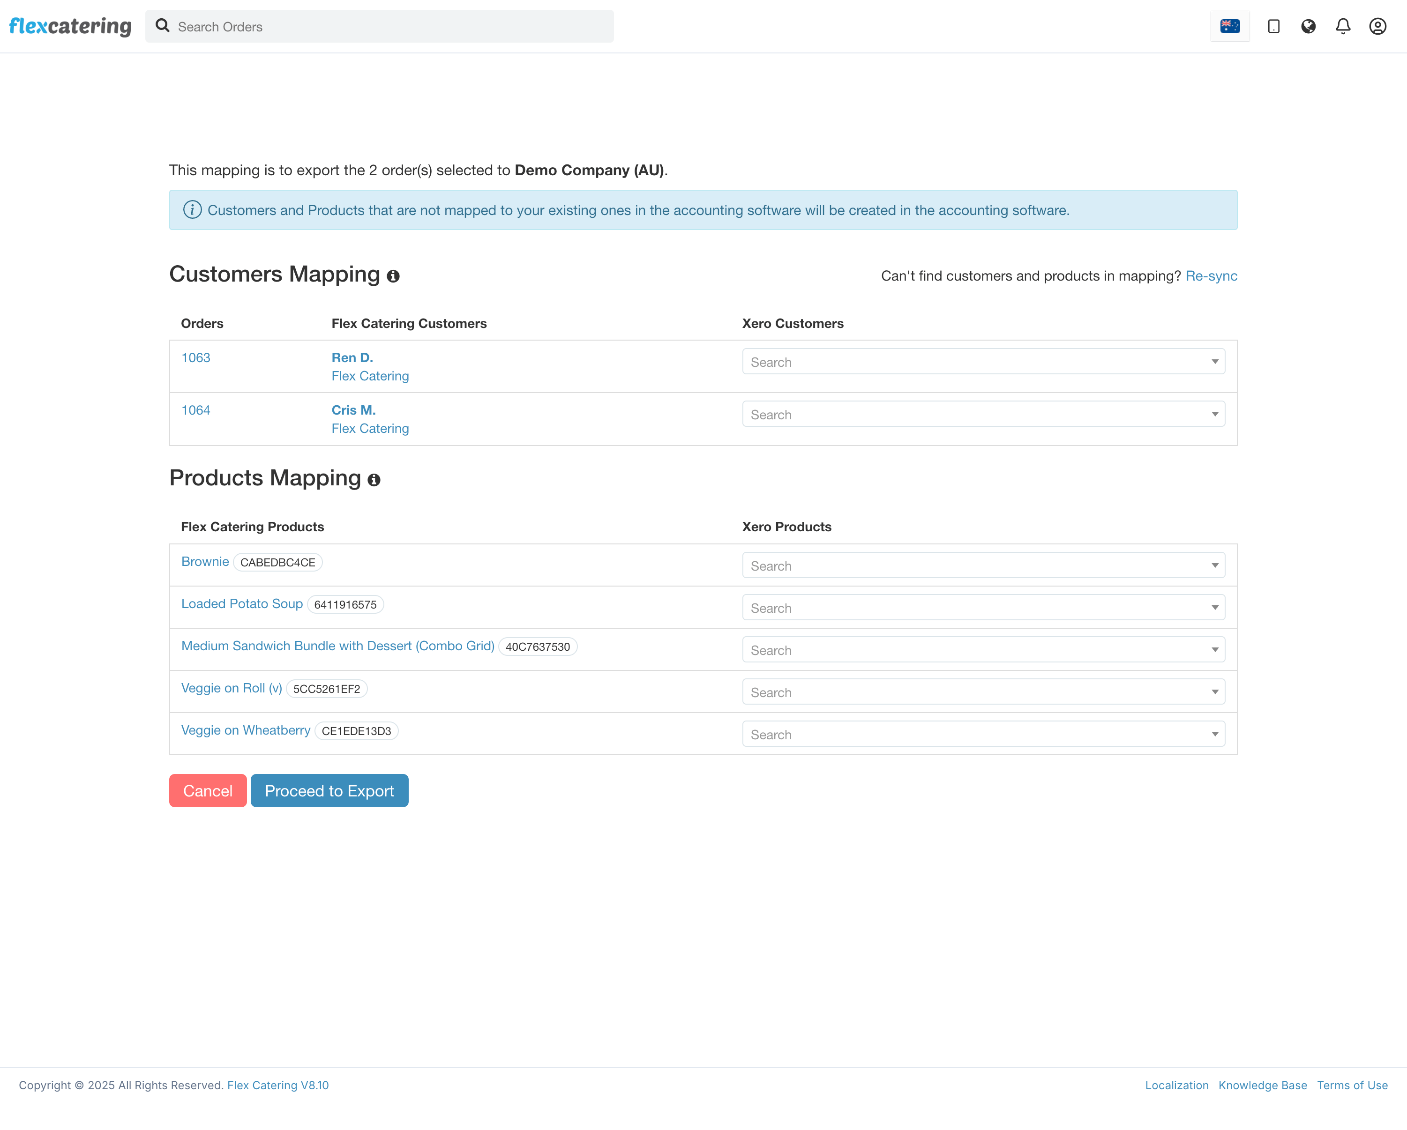Open order 1064

(x=196, y=410)
